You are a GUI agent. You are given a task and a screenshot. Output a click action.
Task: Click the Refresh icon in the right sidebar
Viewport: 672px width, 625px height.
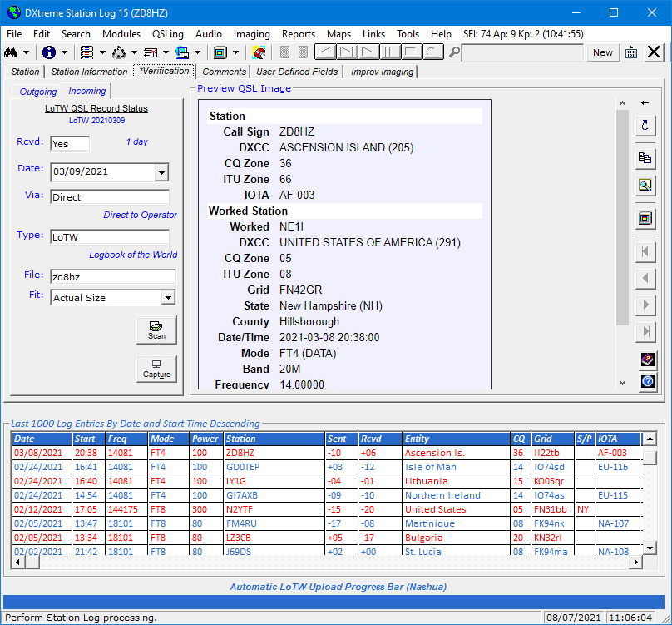pyautogui.click(x=646, y=126)
